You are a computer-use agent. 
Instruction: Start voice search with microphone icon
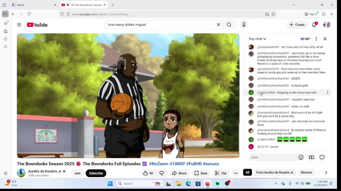pos(244,25)
